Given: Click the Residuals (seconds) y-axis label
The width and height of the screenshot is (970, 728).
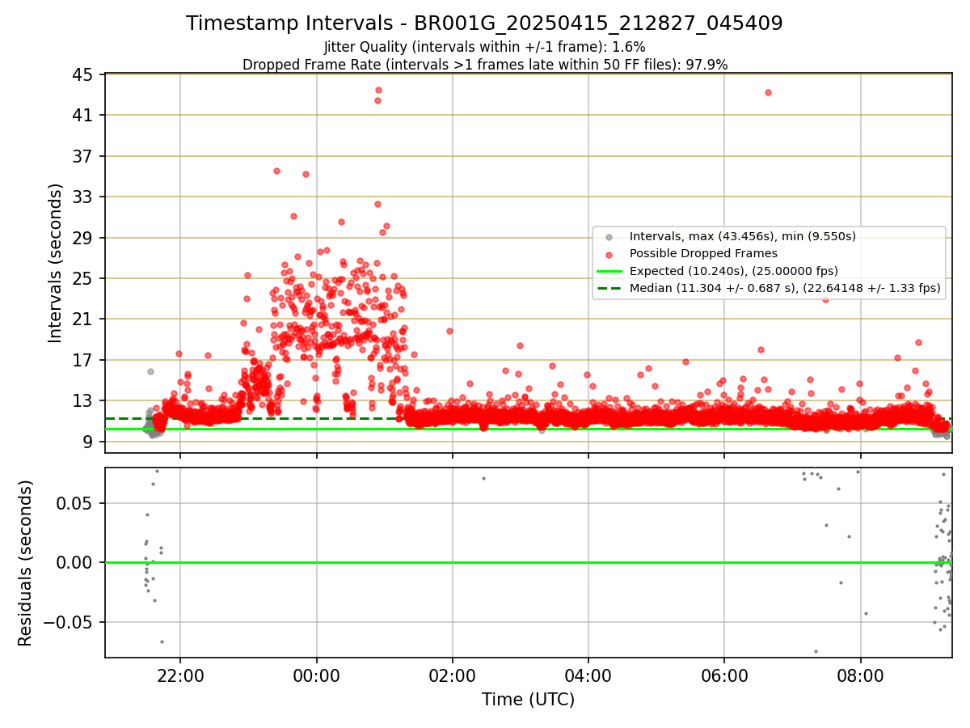Looking at the screenshot, I should pyautogui.click(x=26, y=563).
